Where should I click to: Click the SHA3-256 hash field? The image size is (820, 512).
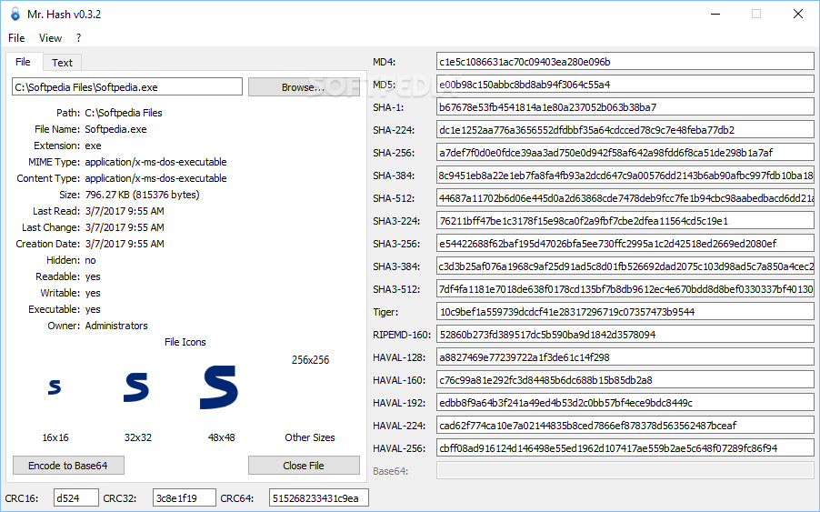(625, 244)
